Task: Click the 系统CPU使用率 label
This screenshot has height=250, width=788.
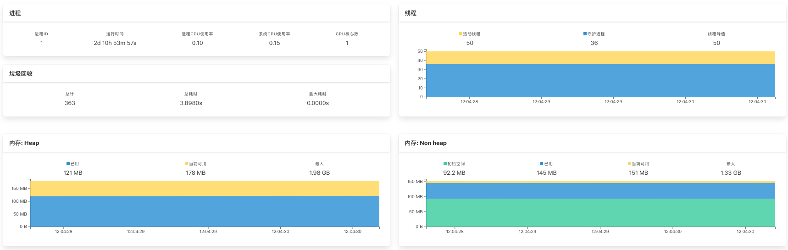Action: coord(274,34)
